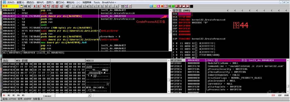Open the 选项(T) menu
Viewport: 290px width, 102px height.
tap(50, 2)
